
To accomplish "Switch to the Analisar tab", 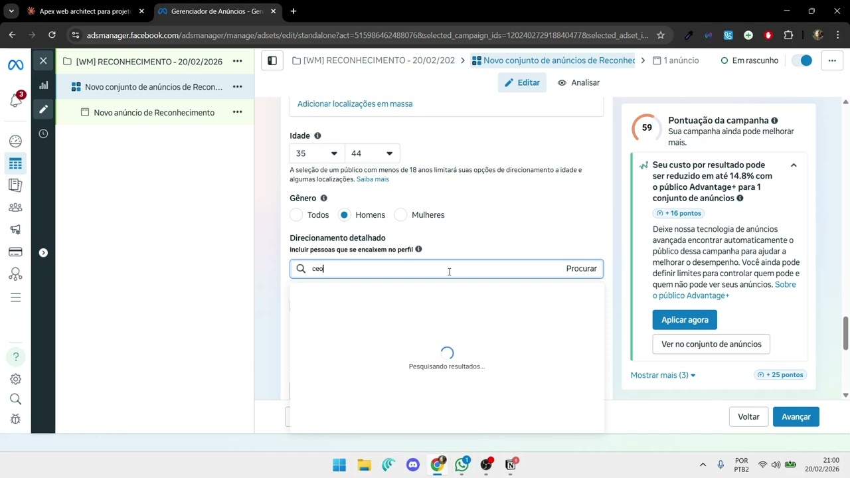I will 578,82.
